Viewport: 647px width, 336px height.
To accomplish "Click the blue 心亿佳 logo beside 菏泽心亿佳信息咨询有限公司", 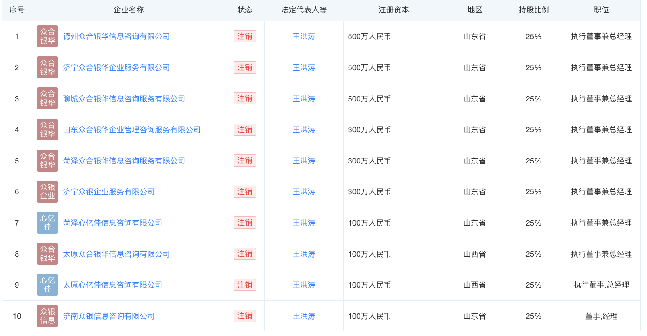I will click(x=47, y=223).
